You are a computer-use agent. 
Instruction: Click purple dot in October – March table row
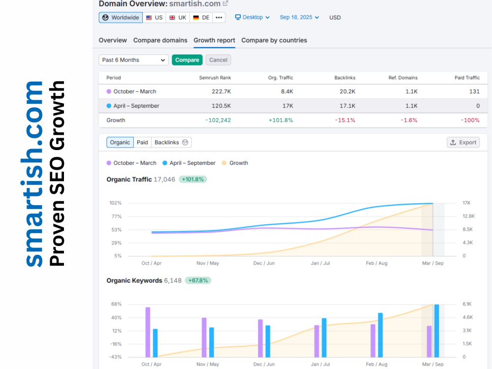point(109,92)
